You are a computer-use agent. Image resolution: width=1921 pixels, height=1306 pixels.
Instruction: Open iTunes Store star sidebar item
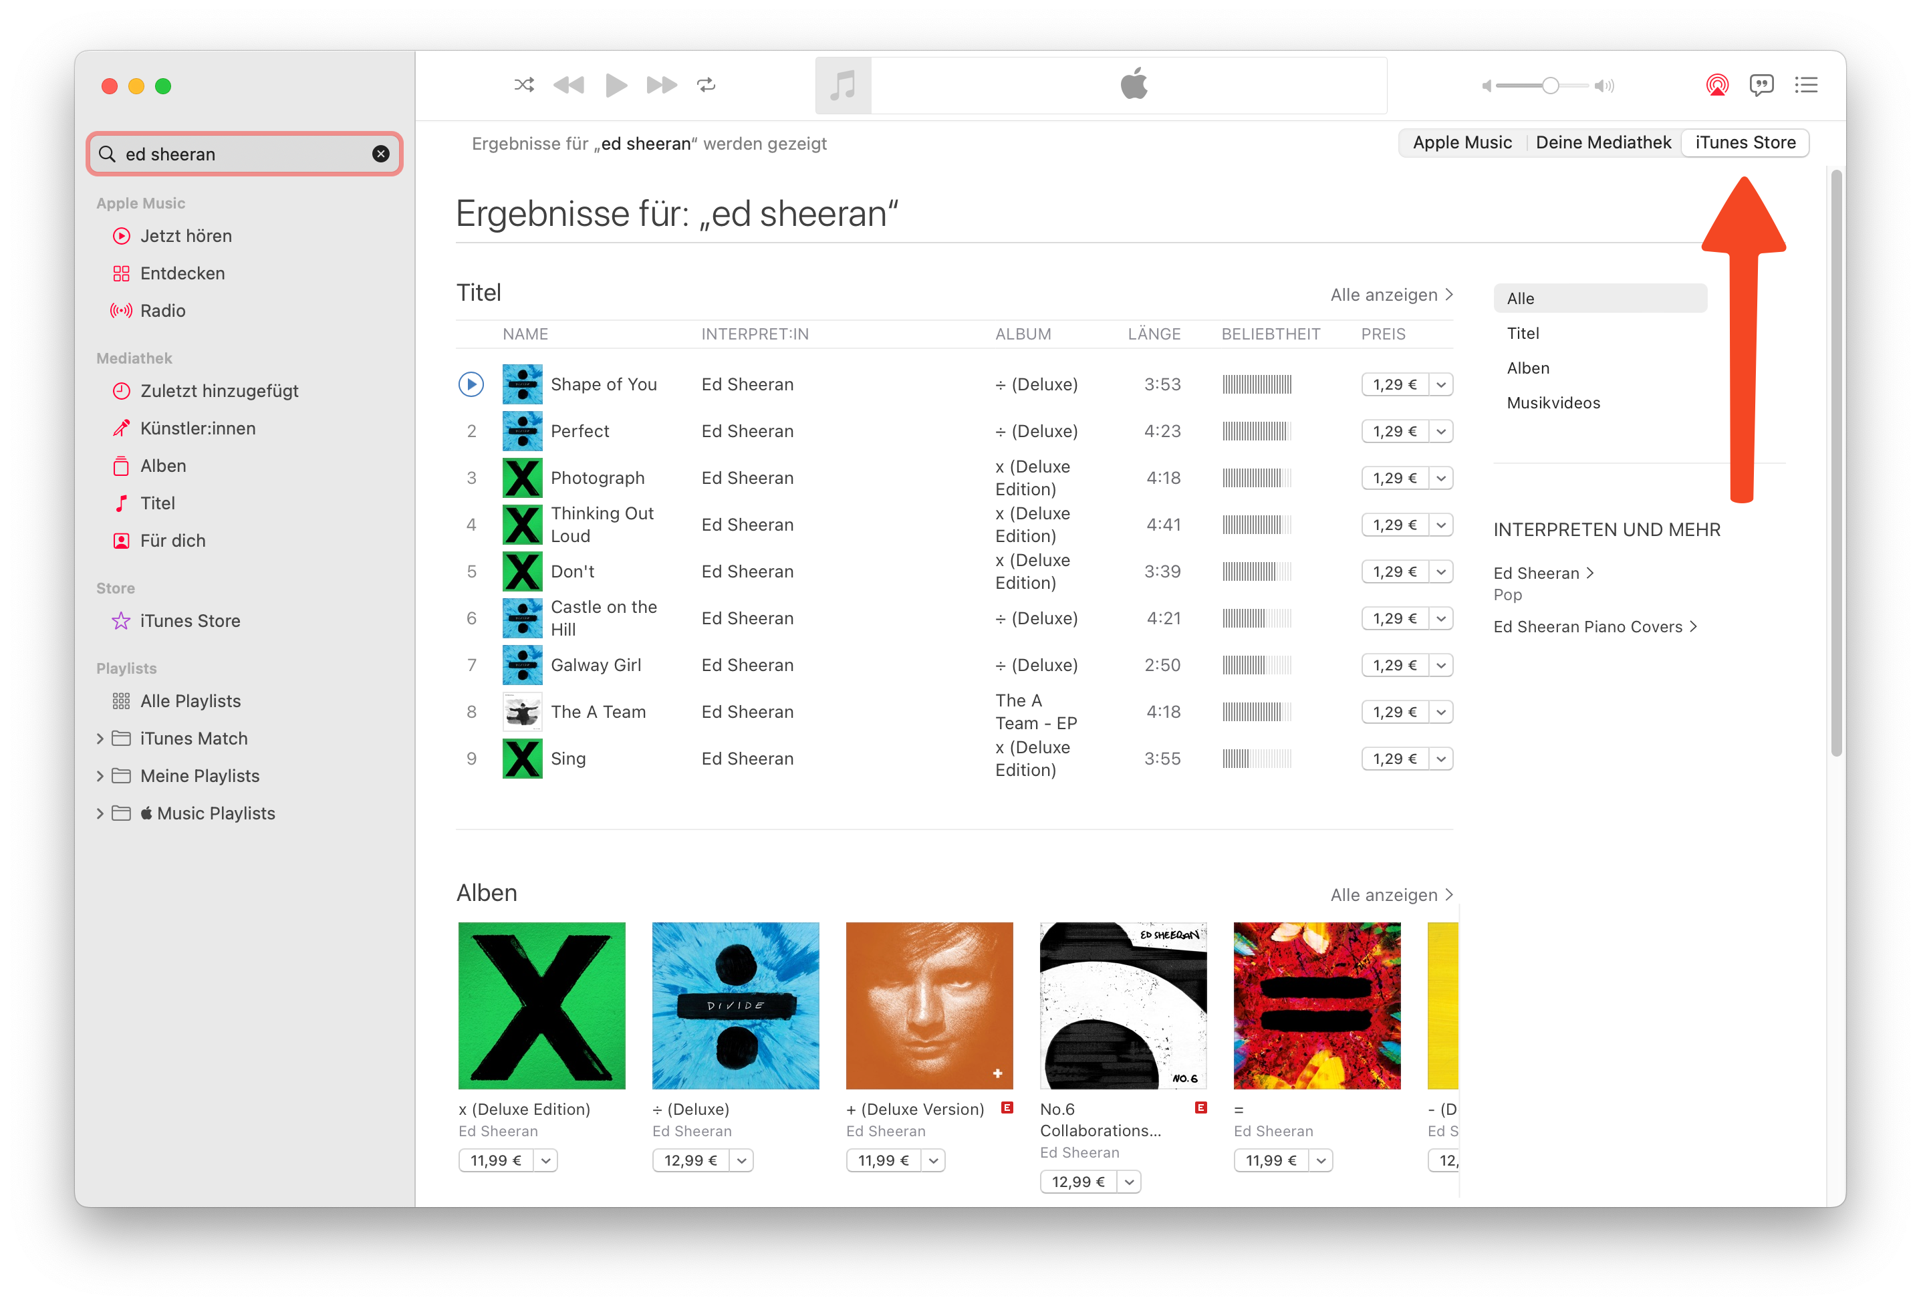[x=190, y=621]
